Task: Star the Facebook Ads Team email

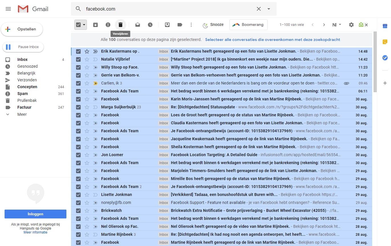Action: click(x=87, y=91)
